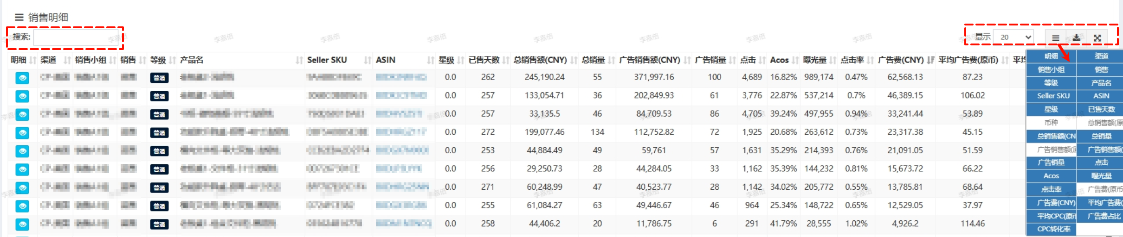Enable the hidden 币种 column in column chooser
Image resolution: width=1123 pixels, height=237 pixels.
[1051, 123]
